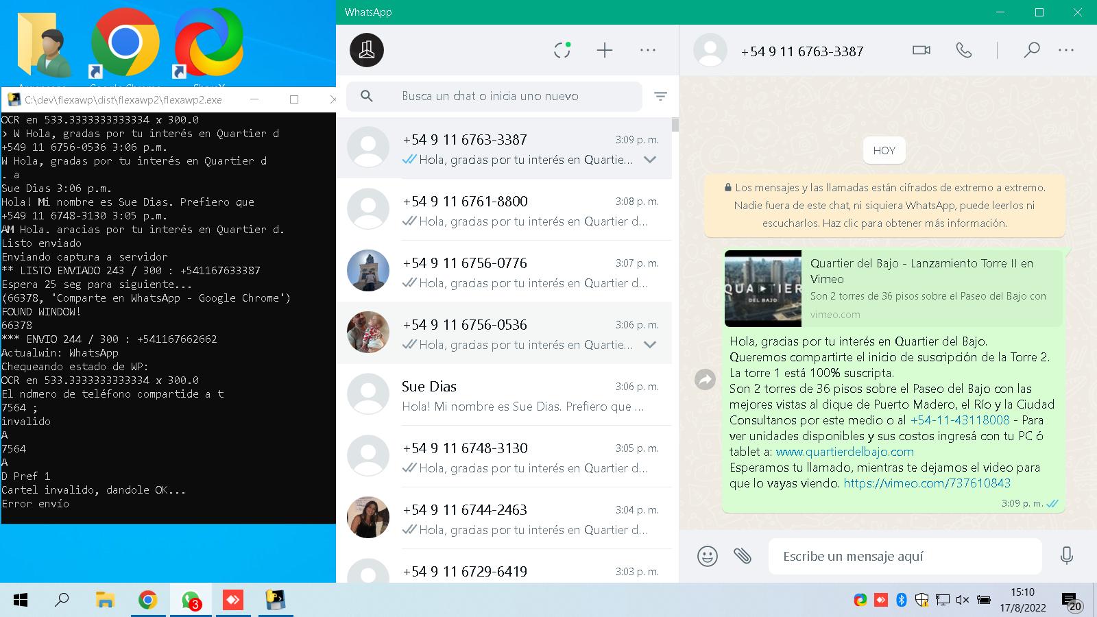1097x617 pixels.
Task: Open File Explorer from taskbar
Action: [x=104, y=601]
